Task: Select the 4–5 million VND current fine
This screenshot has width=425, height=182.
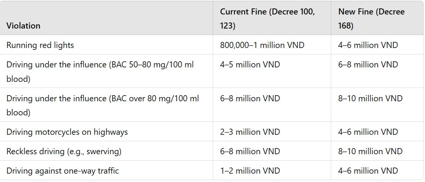Action: 250,65
